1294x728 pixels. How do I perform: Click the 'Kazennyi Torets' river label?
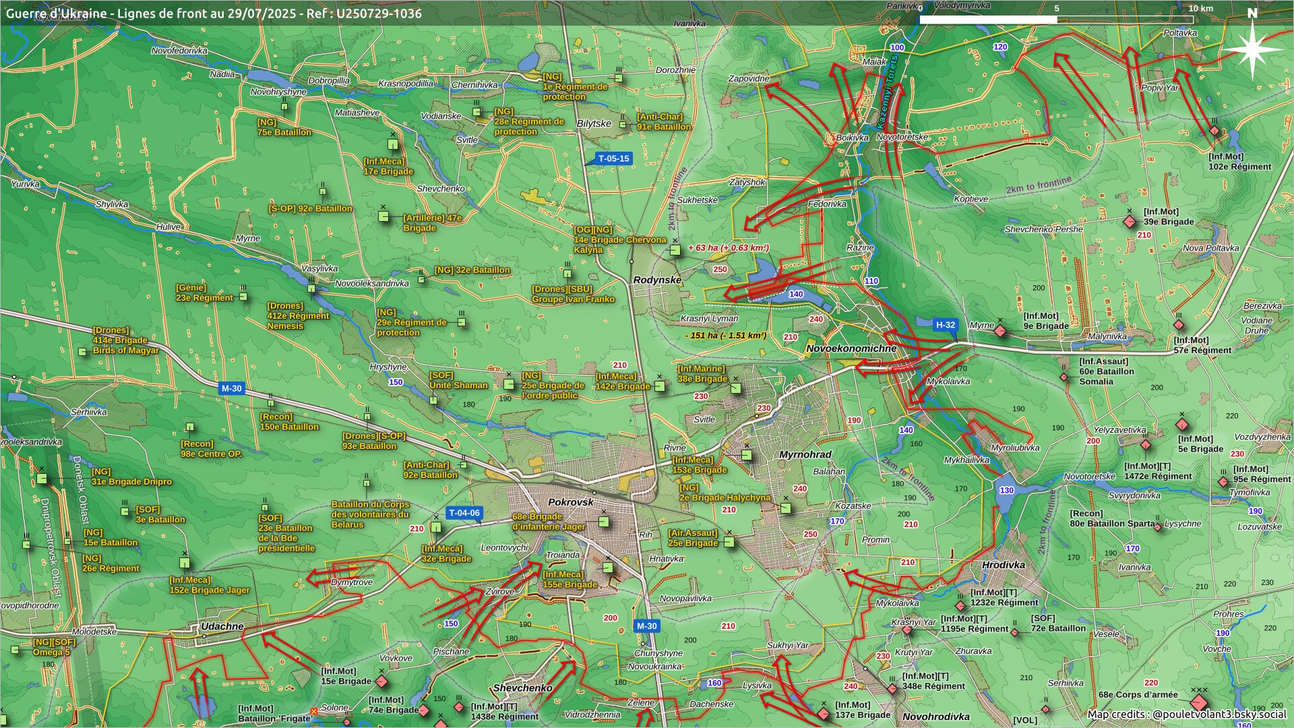click(x=889, y=93)
